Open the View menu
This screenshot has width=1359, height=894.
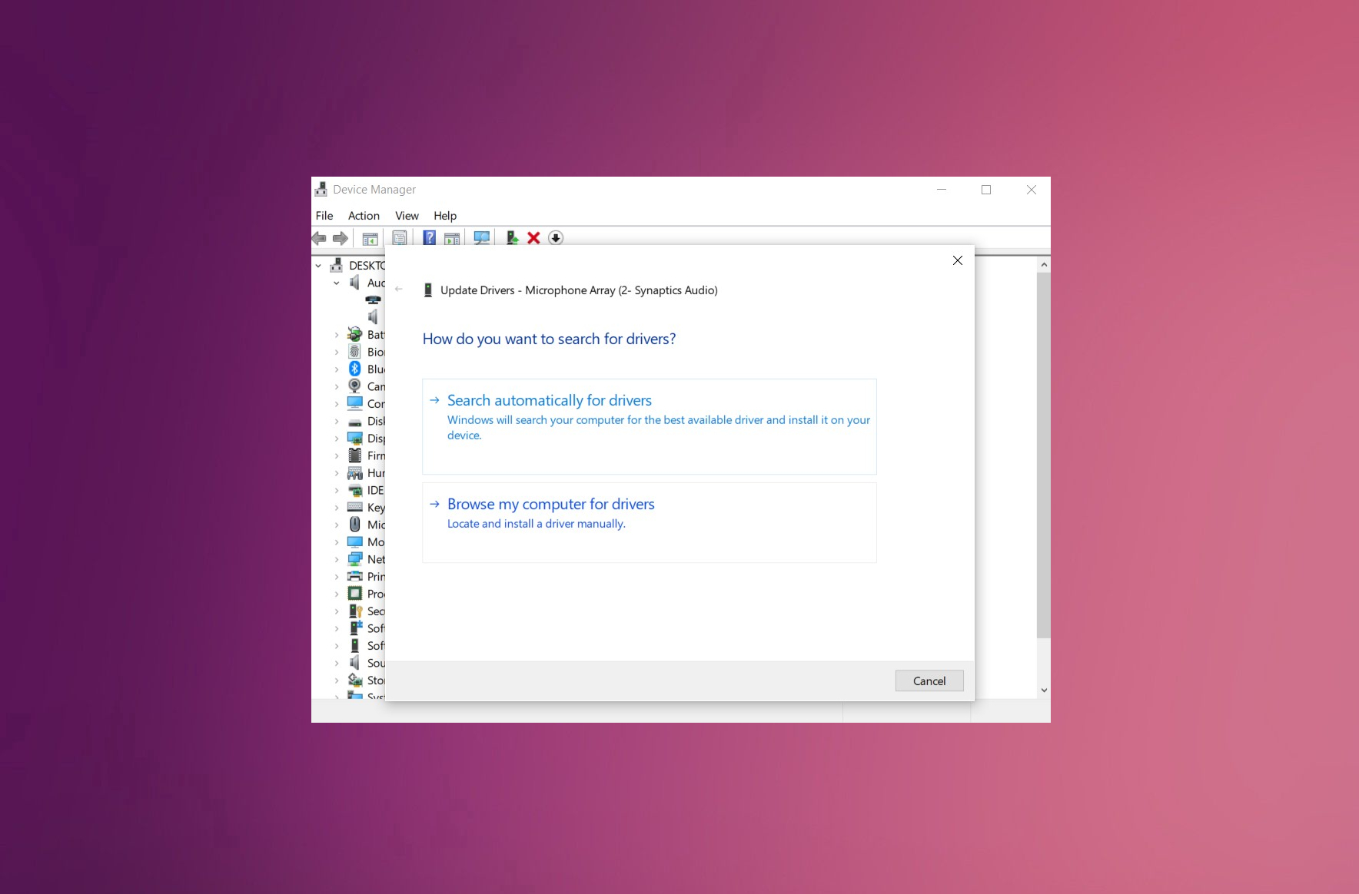407,216
